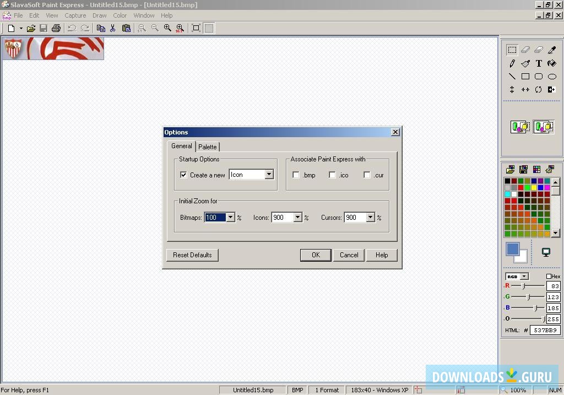Open the Draw menu

[99, 15]
